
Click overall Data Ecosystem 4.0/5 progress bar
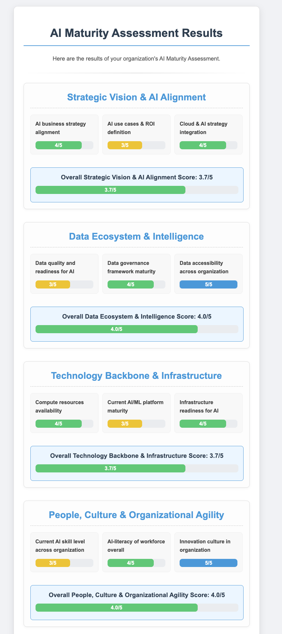(x=137, y=329)
